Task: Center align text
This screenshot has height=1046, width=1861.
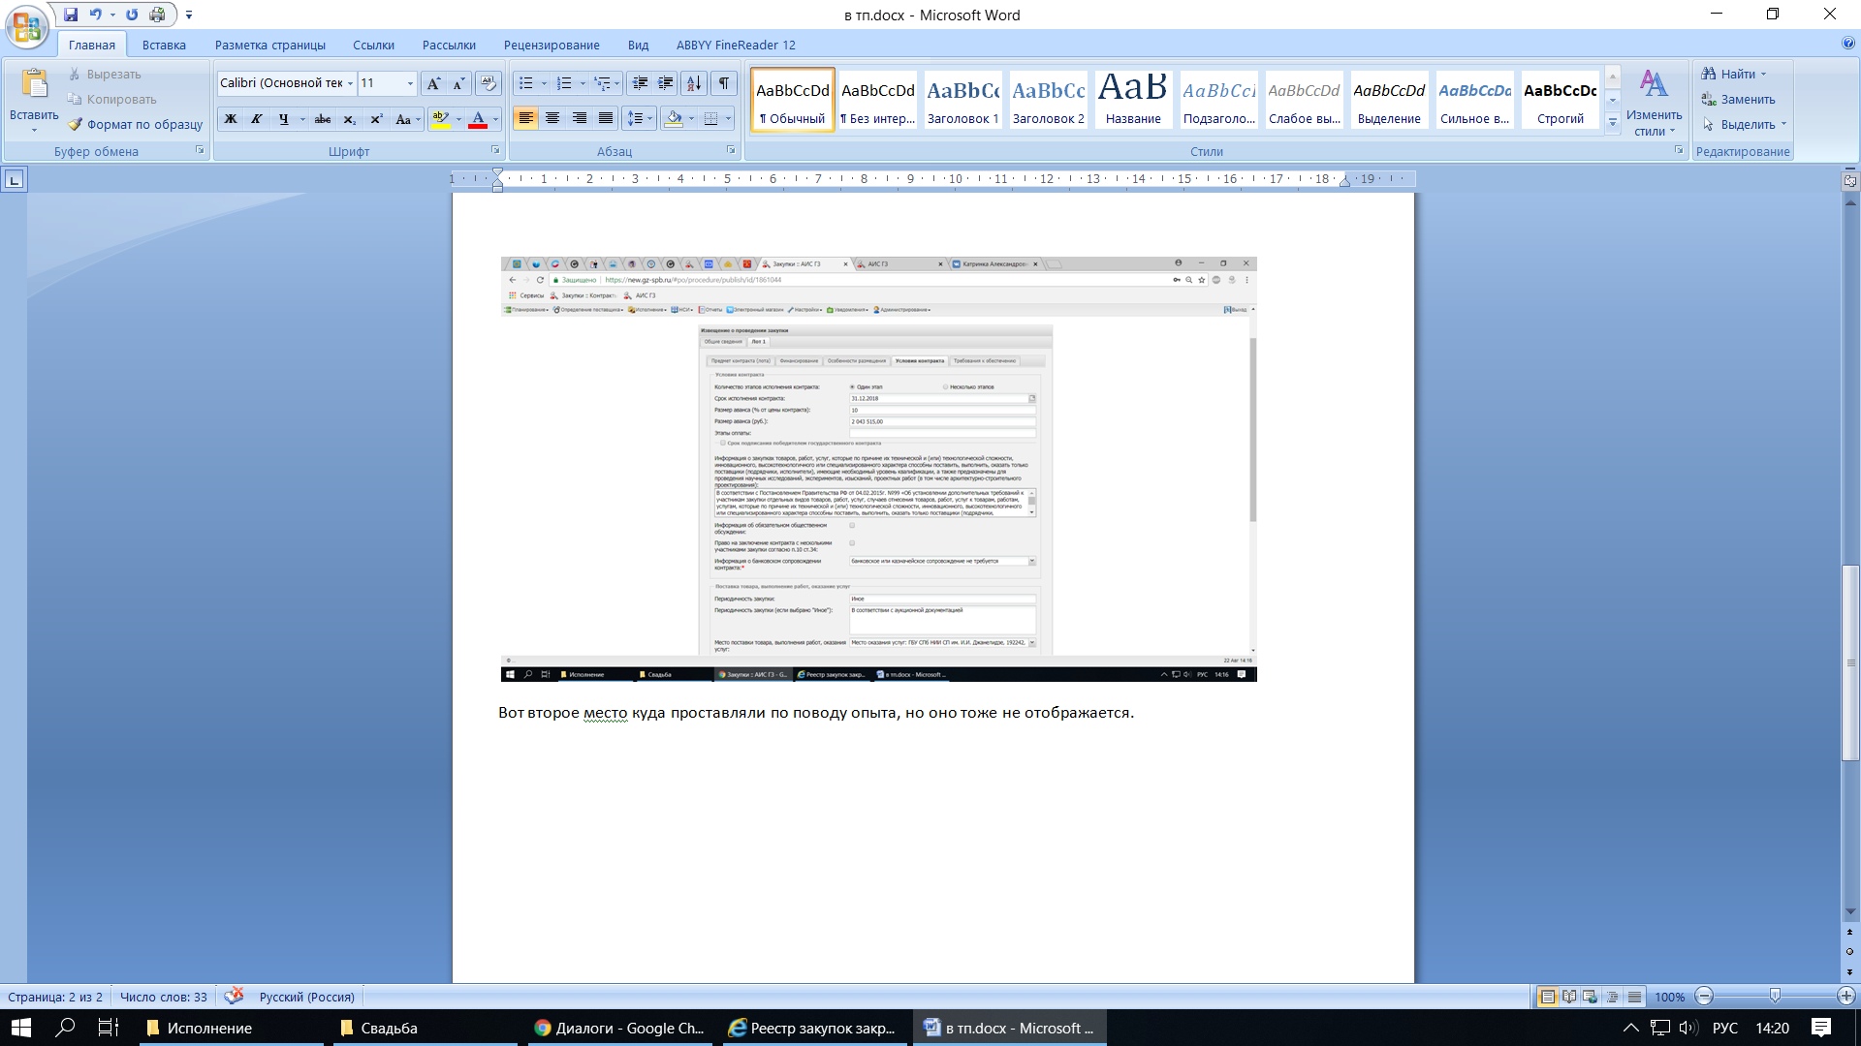Action: pos(552,118)
